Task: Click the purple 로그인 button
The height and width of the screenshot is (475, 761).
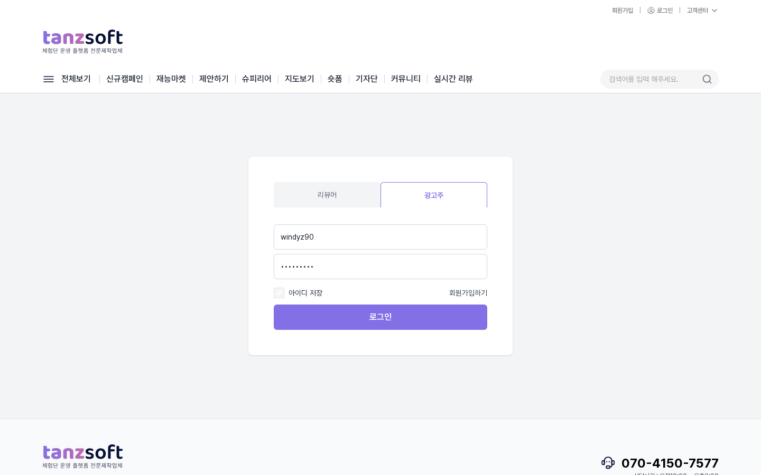Action: 380,317
